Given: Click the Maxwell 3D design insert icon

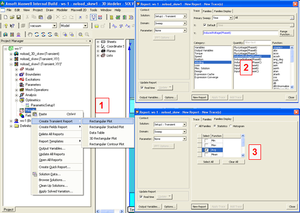Looking at the screenshot, I should [6, 34].
